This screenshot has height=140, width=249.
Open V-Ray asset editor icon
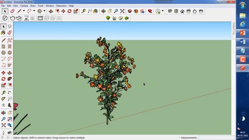[x=5, y=18]
